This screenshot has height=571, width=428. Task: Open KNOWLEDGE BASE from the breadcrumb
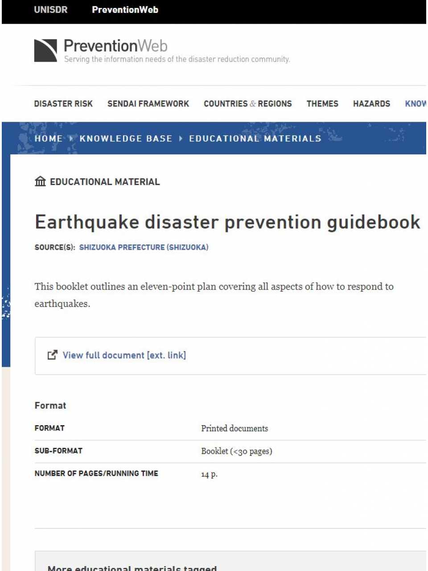pyautogui.click(x=126, y=138)
